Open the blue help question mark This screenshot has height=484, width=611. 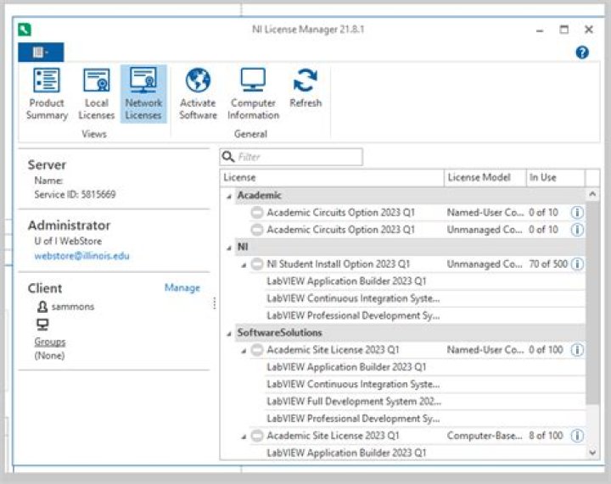click(582, 53)
